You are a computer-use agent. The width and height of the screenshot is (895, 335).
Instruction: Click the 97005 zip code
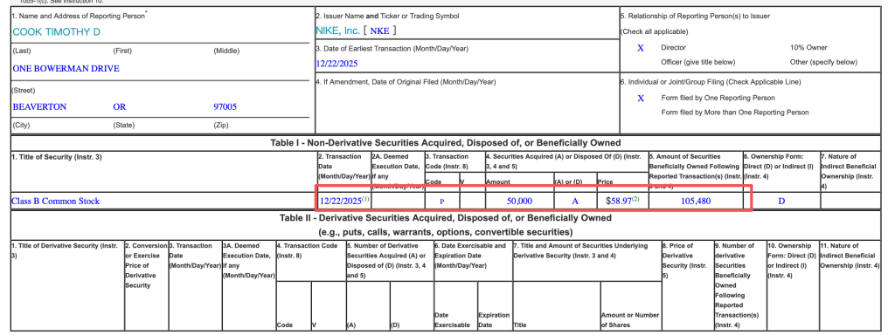(225, 107)
